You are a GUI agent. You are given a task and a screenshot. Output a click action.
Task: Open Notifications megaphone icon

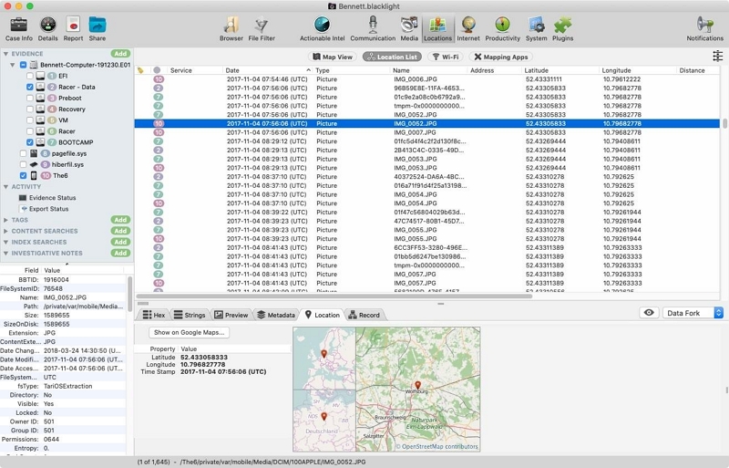[704, 29]
